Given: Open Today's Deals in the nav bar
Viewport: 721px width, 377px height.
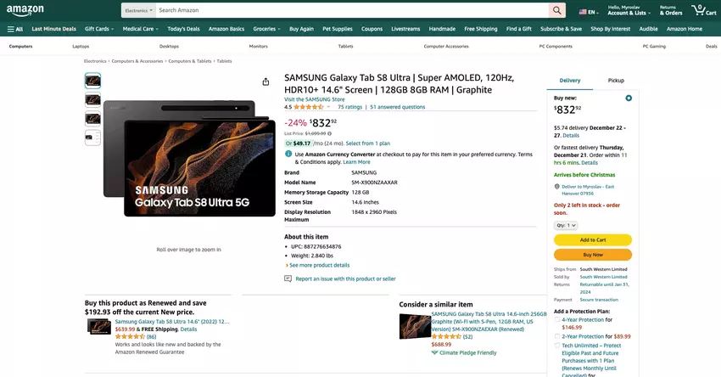Looking at the screenshot, I should 182,29.
